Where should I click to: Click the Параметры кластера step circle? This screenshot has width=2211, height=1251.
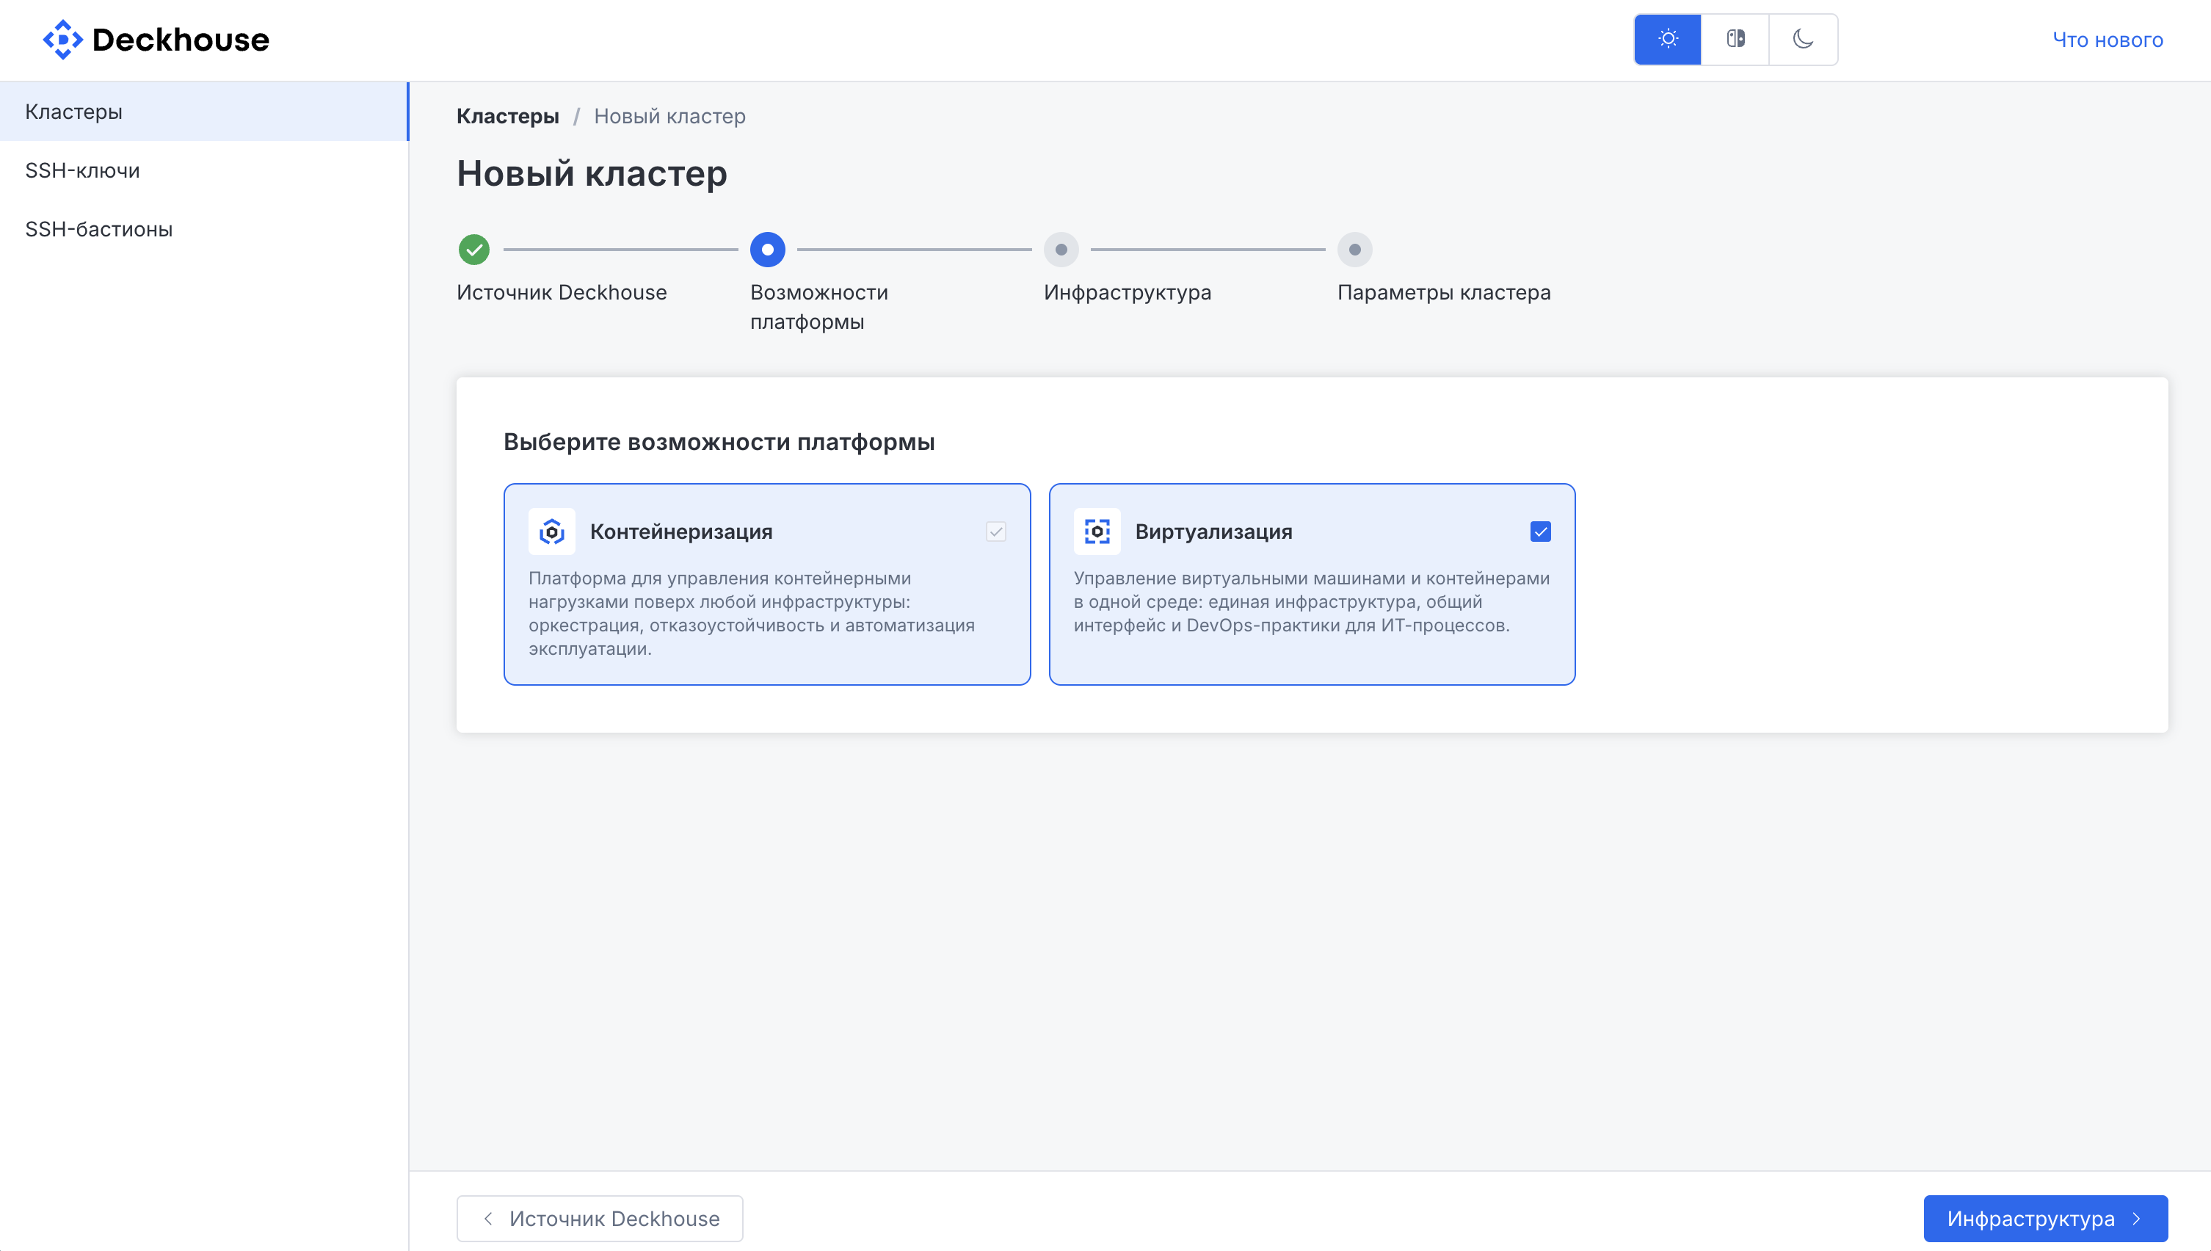[1354, 250]
